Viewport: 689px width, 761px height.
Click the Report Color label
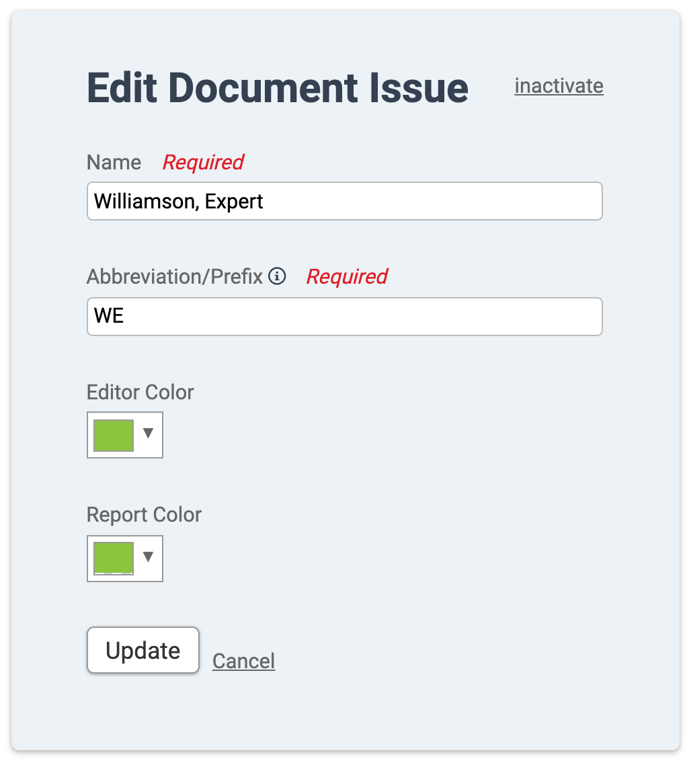coord(144,515)
